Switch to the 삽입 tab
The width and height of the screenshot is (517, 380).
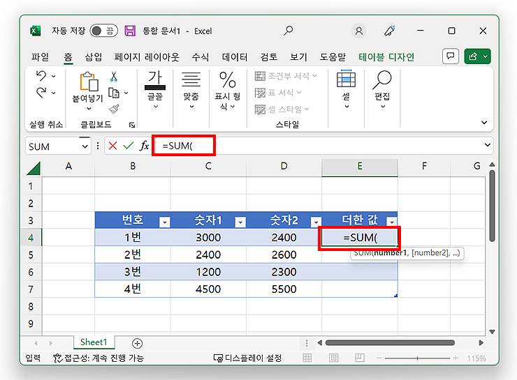[x=94, y=57]
